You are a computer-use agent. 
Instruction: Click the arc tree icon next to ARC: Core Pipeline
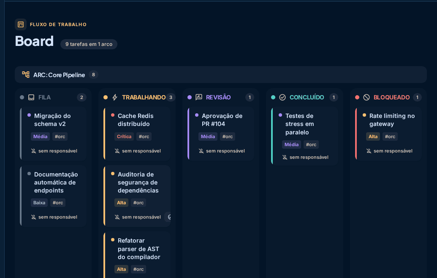pyautogui.click(x=26, y=75)
